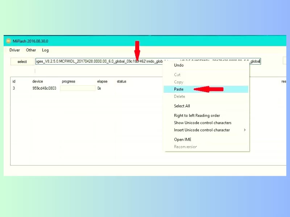
Task: Click the progress column header
Action: (x=69, y=82)
